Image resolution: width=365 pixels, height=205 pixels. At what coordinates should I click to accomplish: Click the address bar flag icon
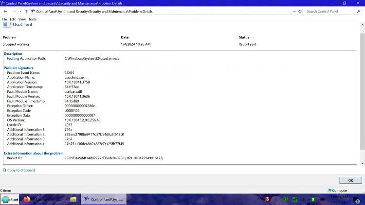point(33,11)
